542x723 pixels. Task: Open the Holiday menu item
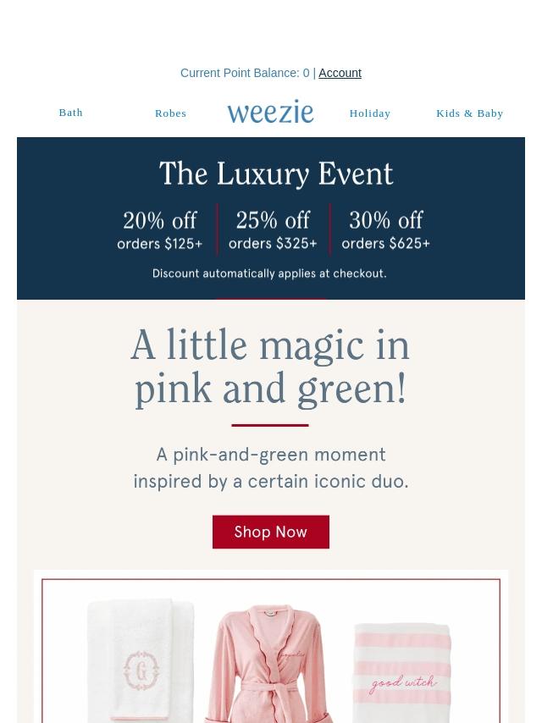point(370,113)
